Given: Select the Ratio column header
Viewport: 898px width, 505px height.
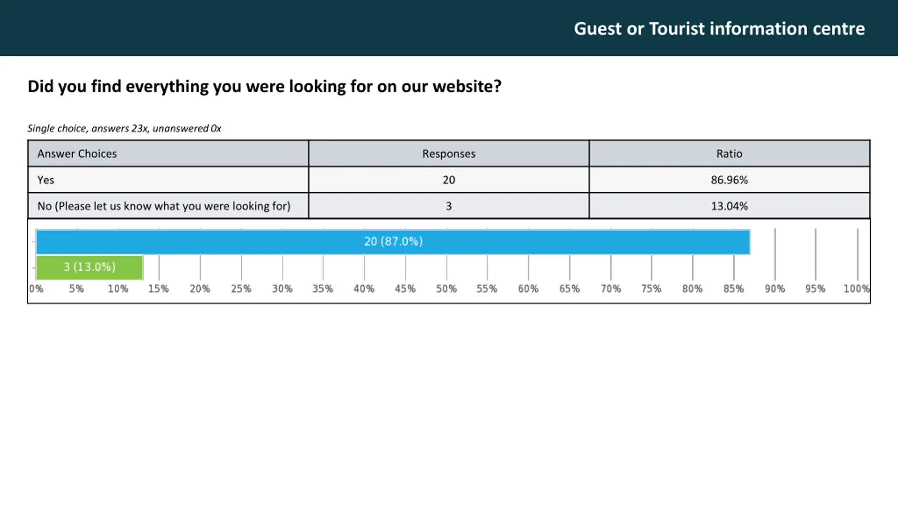Looking at the screenshot, I should coord(730,154).
